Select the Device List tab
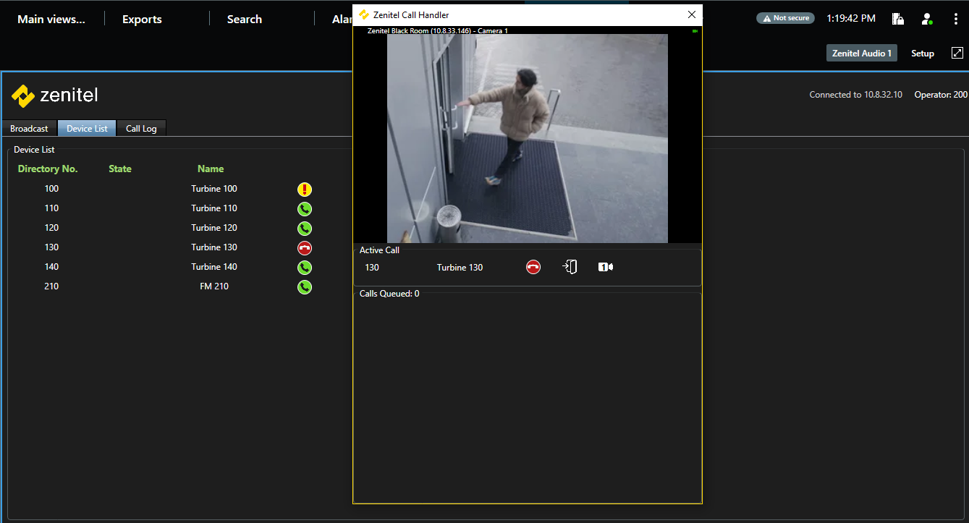This screenshot has width=969, height=523. click(87, 129)
